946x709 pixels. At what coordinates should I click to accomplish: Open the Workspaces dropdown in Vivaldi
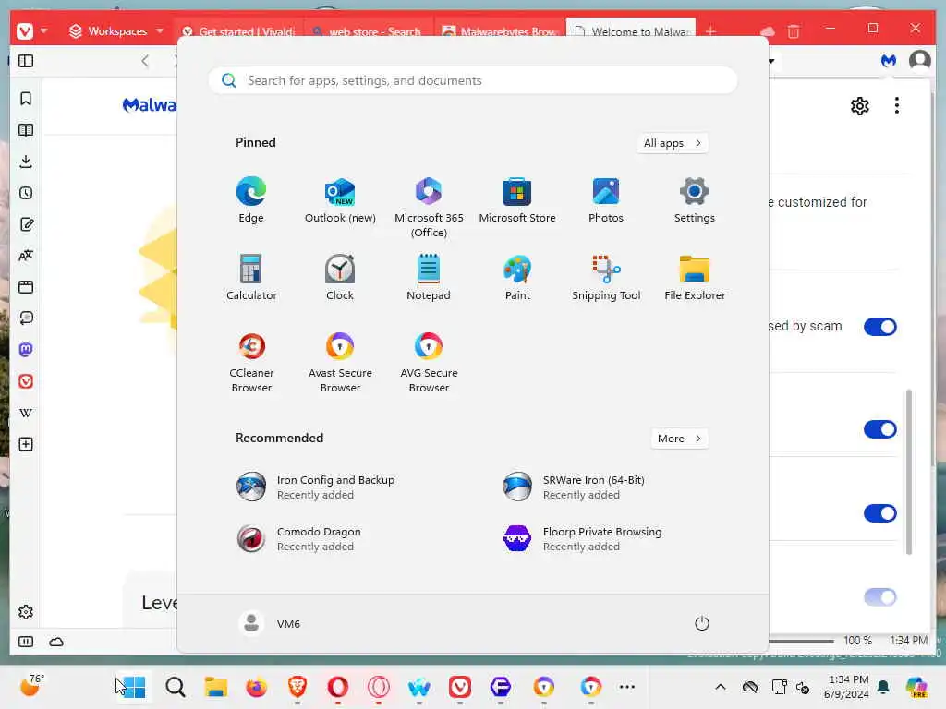[115, 30]
